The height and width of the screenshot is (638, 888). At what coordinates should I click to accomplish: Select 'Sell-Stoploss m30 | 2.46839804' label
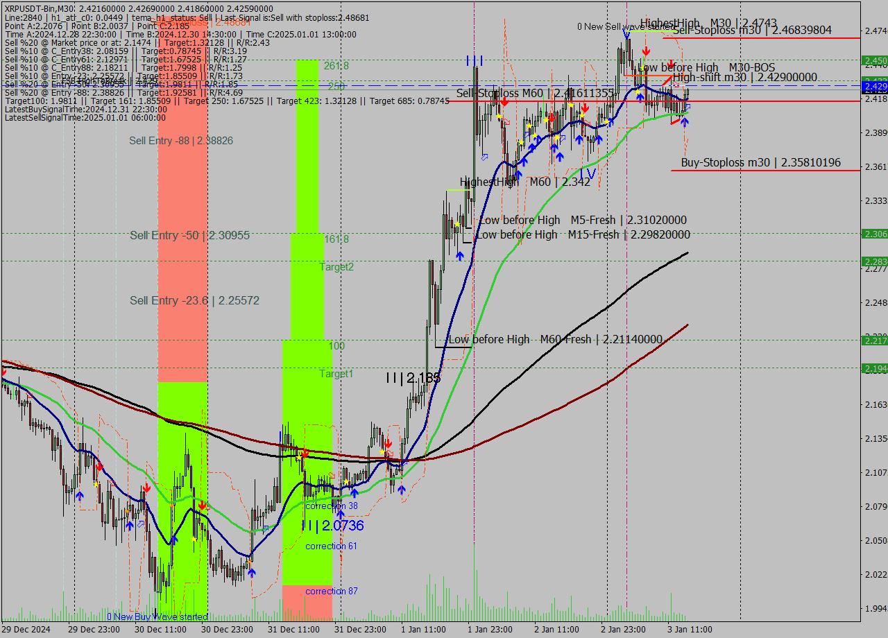pos(752,30)
